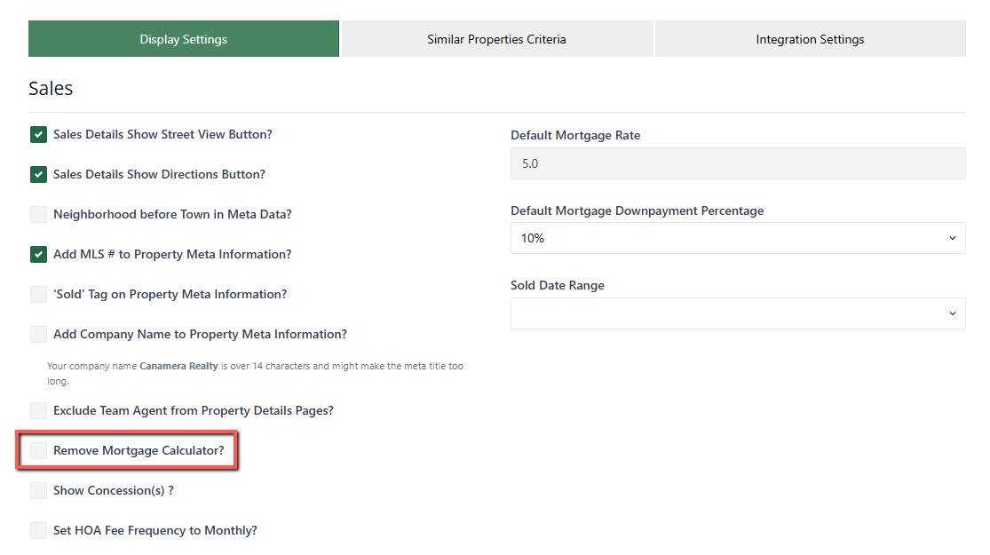The width and height of the screenshot is (990, 555).
Task: Turn on 'Show Concession(s)?' setting
Action: pos(38,489)
